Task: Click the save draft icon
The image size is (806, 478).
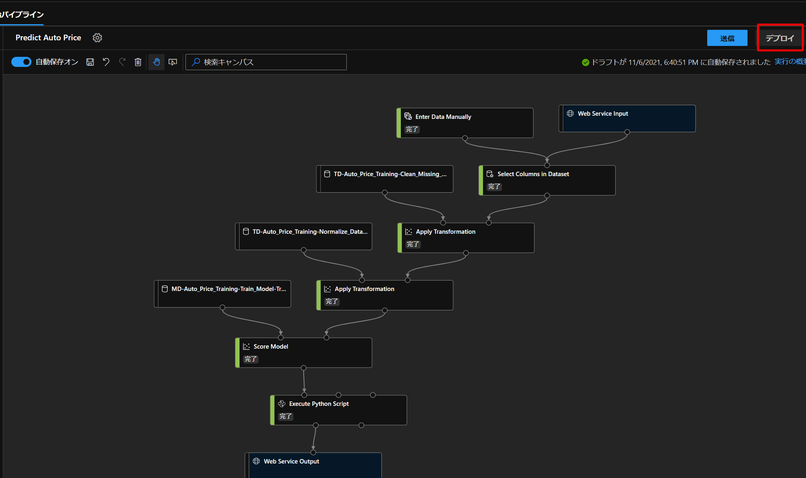Action: (x=90, y=62)
